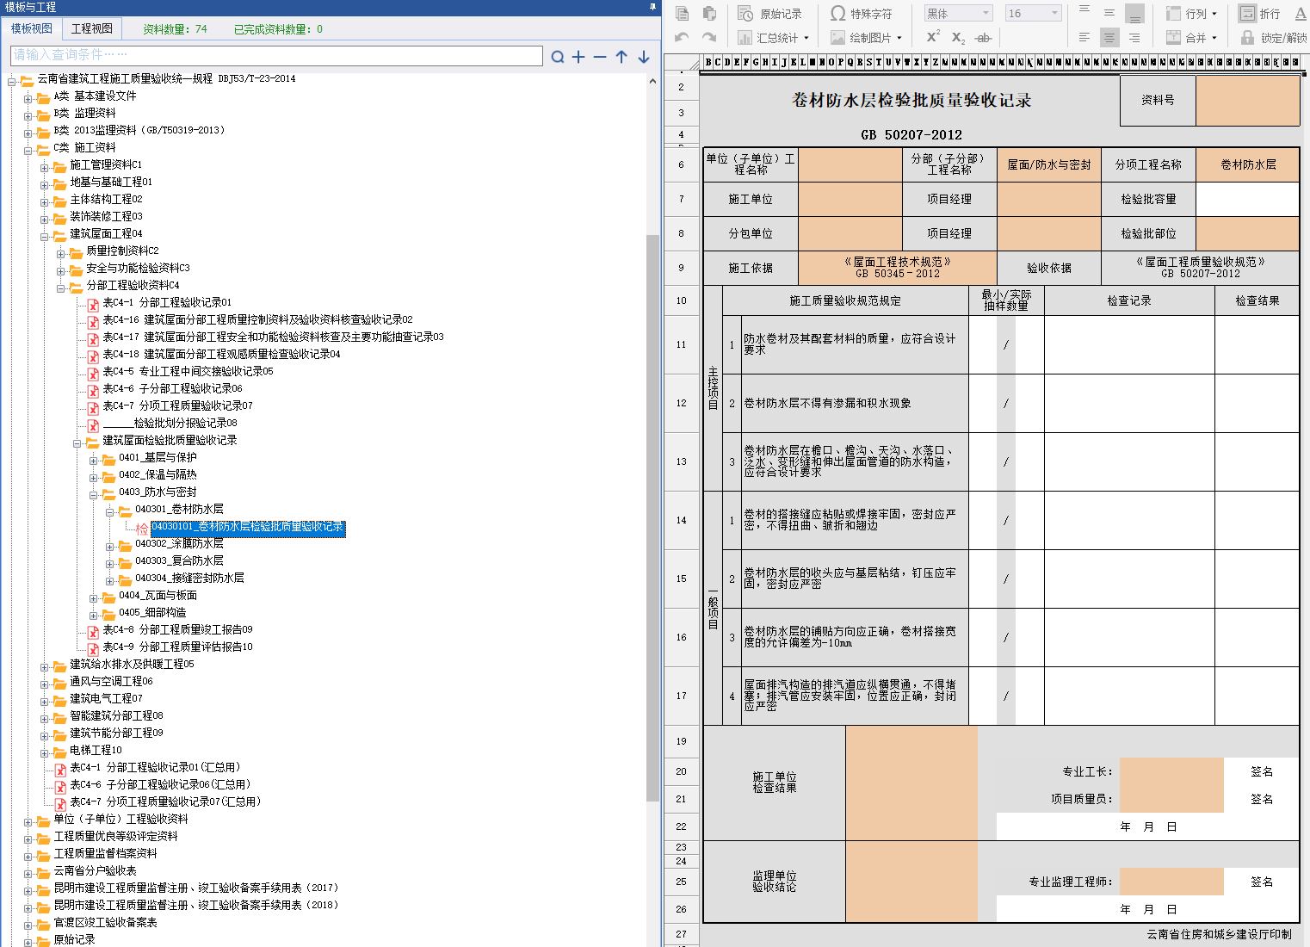The image size is (1310, 947).
Task: Open the 汇总统计 dropdown arrow
Action: point(806,38)
